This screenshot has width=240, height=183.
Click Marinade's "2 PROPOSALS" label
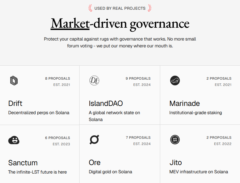(219, 79)
